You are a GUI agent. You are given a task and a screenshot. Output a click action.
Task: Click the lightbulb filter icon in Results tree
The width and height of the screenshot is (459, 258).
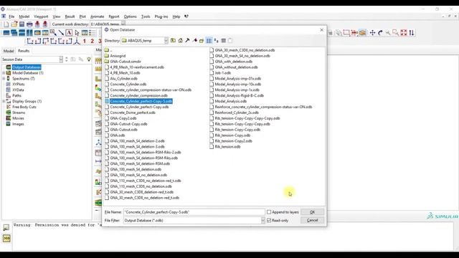point(89,59)
